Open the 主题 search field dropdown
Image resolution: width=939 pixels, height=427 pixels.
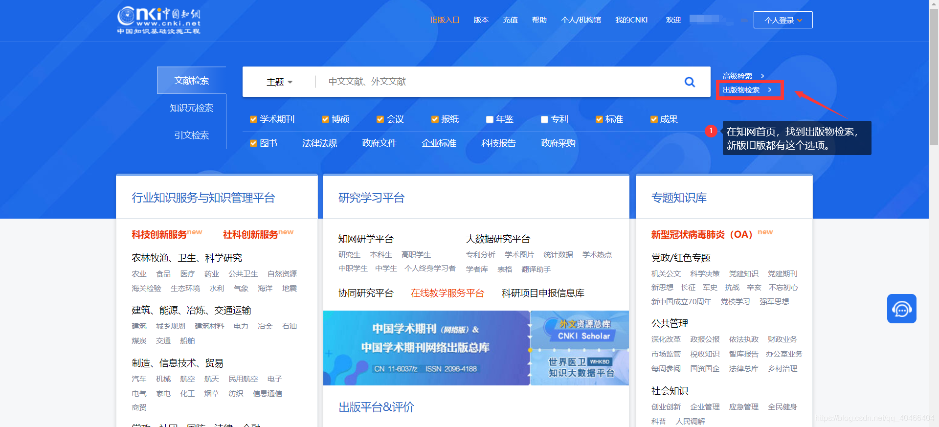(279, 82)
